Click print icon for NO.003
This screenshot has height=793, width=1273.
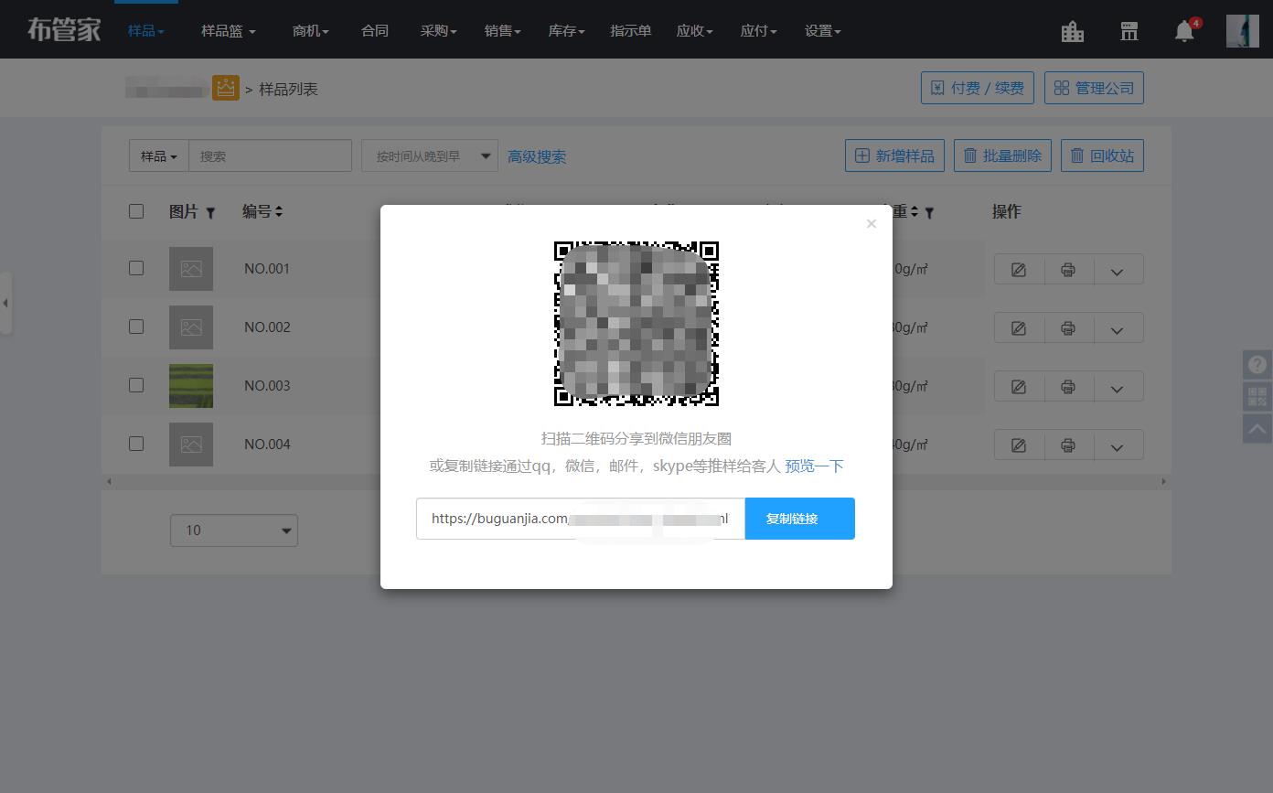pyautogui.click(x=1068, y=387)
